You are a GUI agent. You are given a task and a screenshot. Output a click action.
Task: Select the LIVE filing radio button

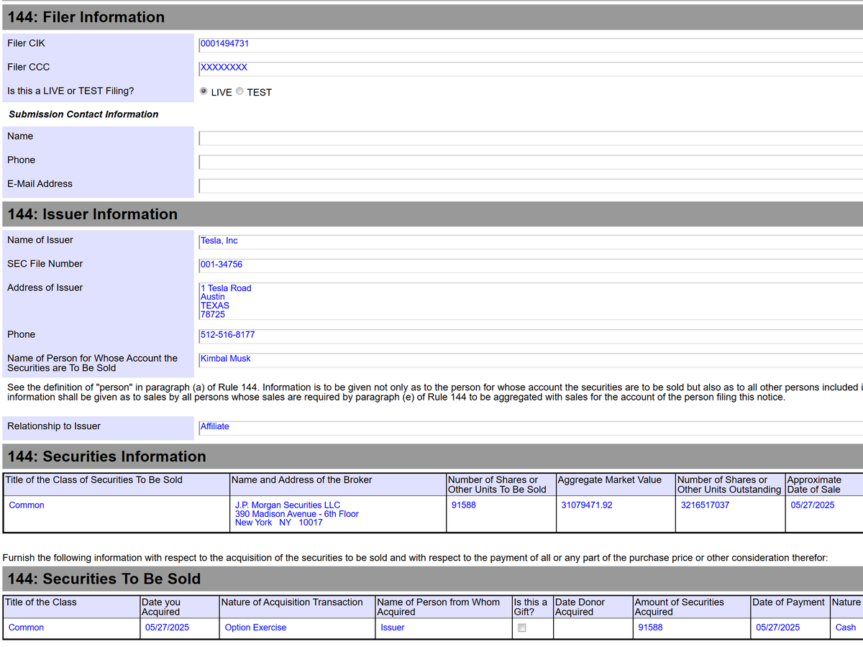(x=204, y=92)
